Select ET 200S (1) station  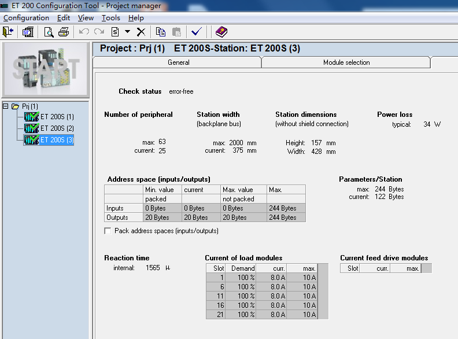[57, 117]
